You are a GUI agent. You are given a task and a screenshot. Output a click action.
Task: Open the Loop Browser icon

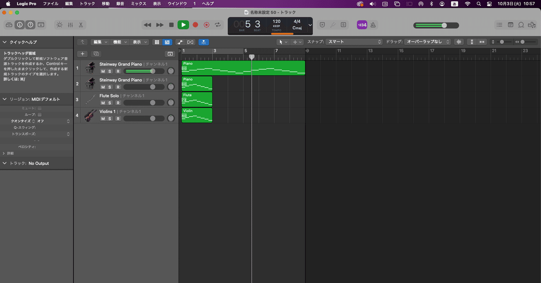(x=521, y=25)
